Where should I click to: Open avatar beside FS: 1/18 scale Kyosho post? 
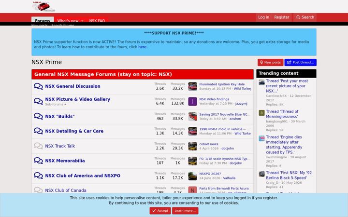[192, 161]
